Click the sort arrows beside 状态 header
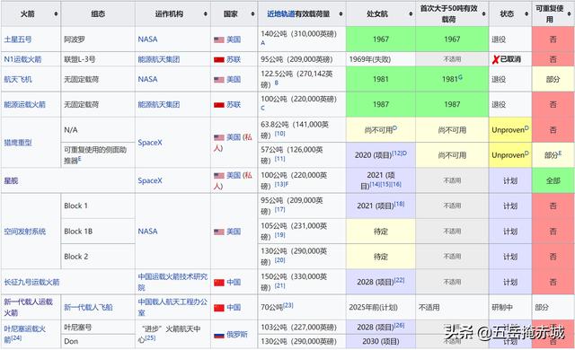 pos(526,14)
